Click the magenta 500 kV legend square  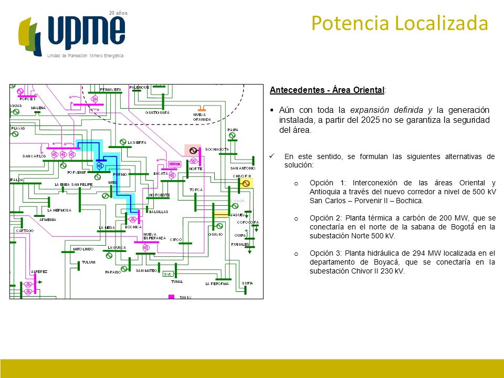[x=172, y=297]
